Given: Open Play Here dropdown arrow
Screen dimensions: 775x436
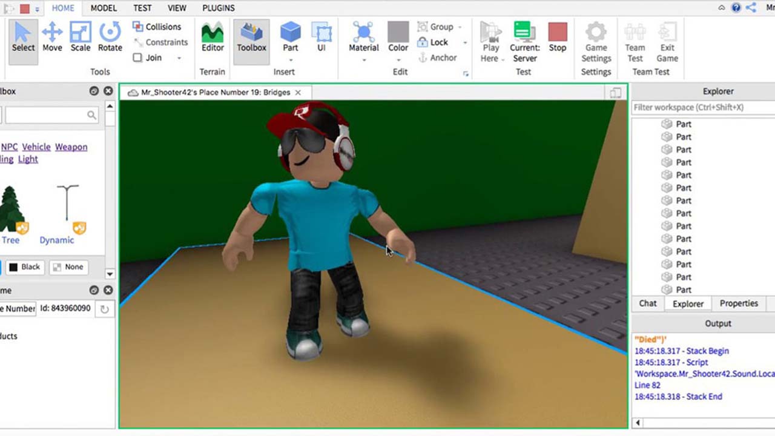Looking at the screenshot, I should click(x=503, y=59).
